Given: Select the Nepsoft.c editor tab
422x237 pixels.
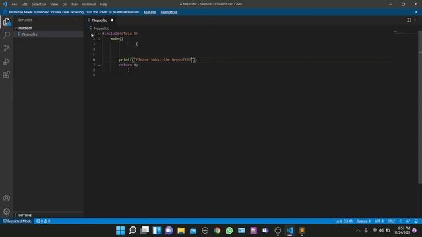Looking at the screenshot, I should 100,20.
